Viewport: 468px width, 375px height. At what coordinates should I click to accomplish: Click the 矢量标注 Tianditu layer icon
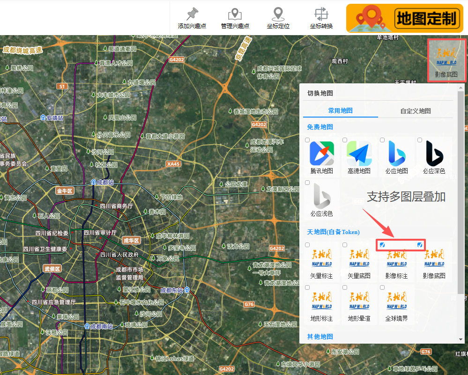[322, 258]
